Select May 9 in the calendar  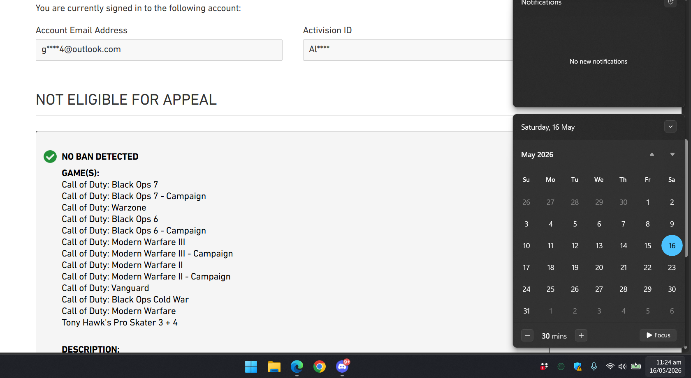click(672, 224)
